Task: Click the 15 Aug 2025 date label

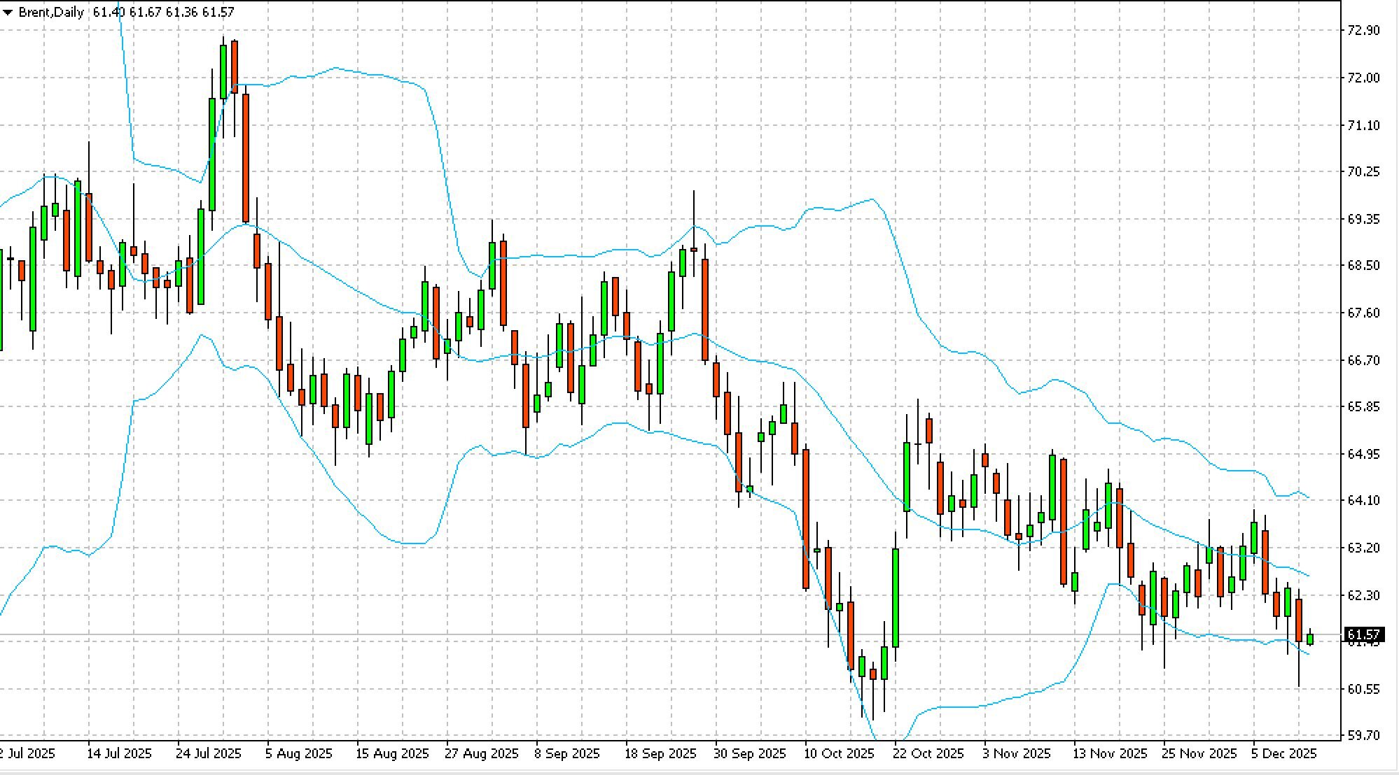Action: point(391,753)
